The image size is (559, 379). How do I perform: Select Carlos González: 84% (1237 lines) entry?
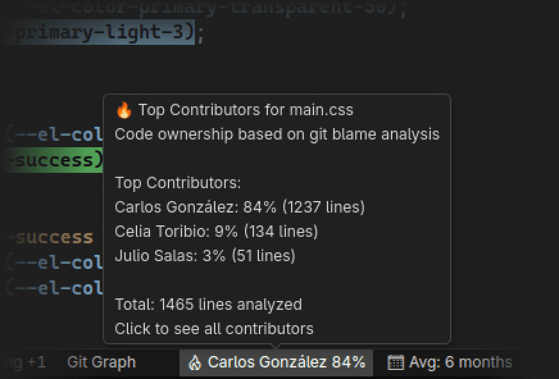(240, 207)
